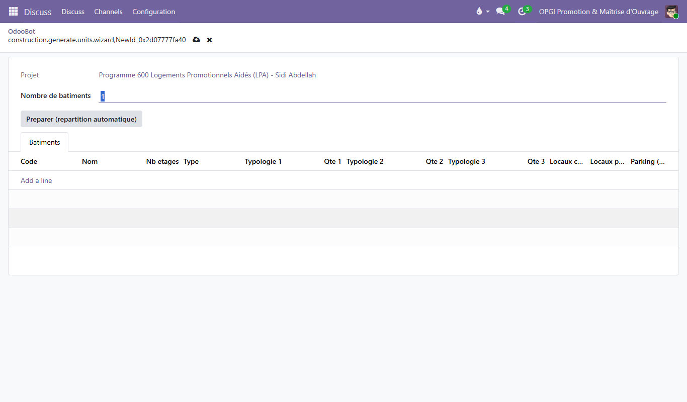Sort by the Qte 3 column header
This screenshot has height=402, width=687.
coord(536,161)
